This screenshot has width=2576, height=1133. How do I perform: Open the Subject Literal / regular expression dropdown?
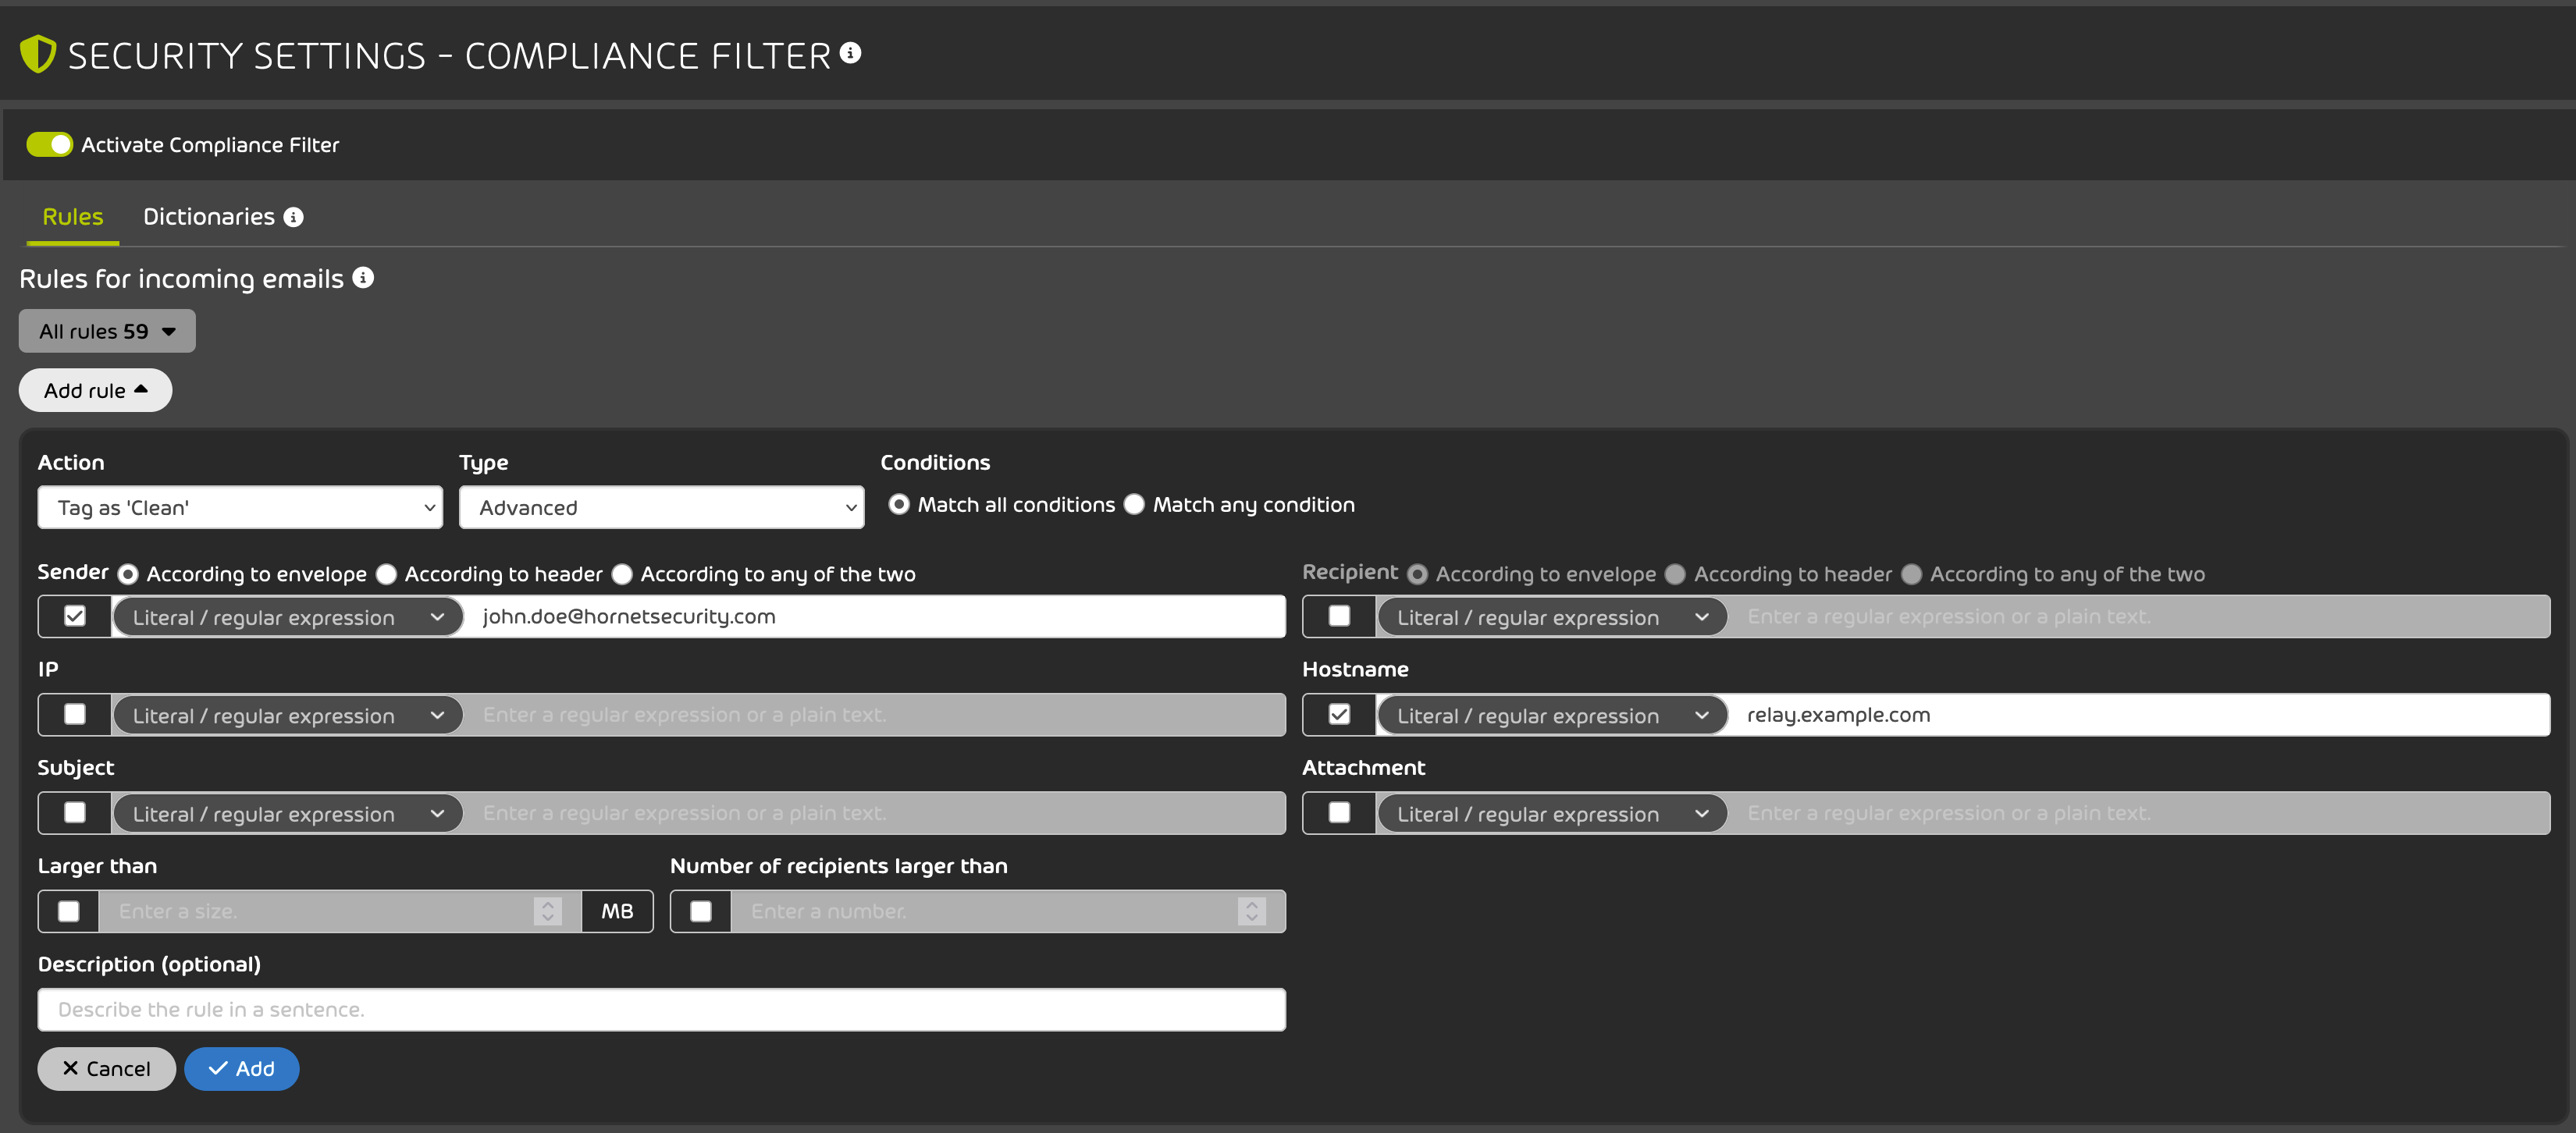287,813
